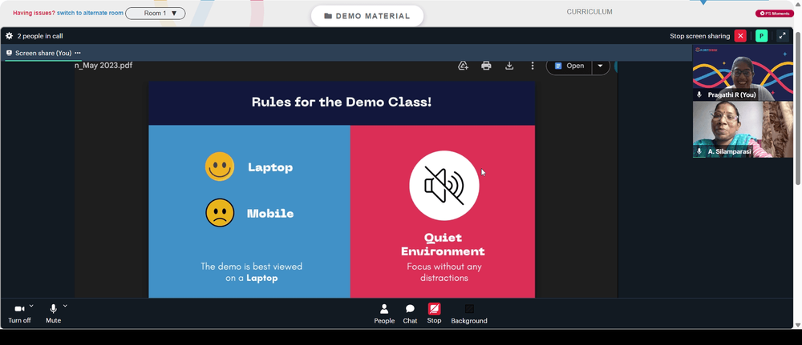Click Rules for the Demo Class heading
Screen dimensions: 802x345
pos(342,102)
